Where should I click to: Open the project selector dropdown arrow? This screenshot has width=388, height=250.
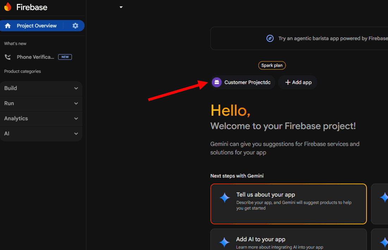click(x=121, y=7)
